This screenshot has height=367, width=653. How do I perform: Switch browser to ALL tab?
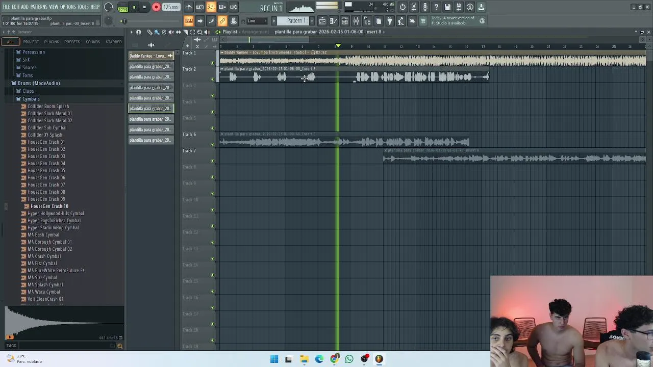[x=10, y=42]
